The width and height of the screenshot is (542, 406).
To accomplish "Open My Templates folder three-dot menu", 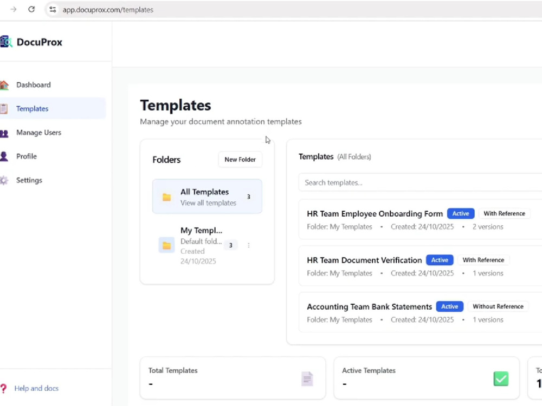I will click(x=249, y=245).
